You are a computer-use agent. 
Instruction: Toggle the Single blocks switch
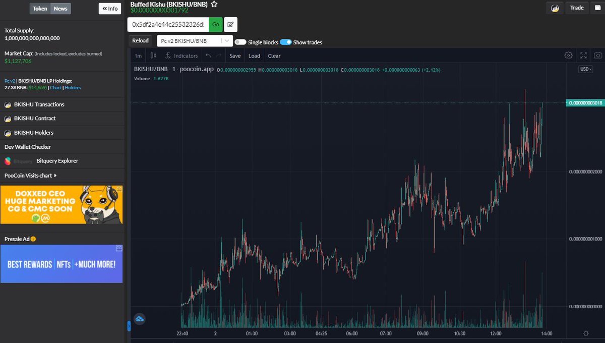pos(240,42)
